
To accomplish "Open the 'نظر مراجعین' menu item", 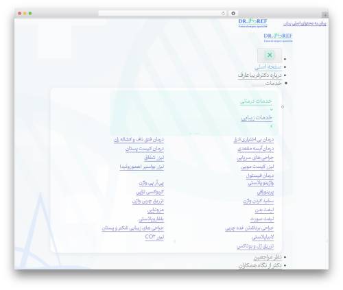I will 268,257.
